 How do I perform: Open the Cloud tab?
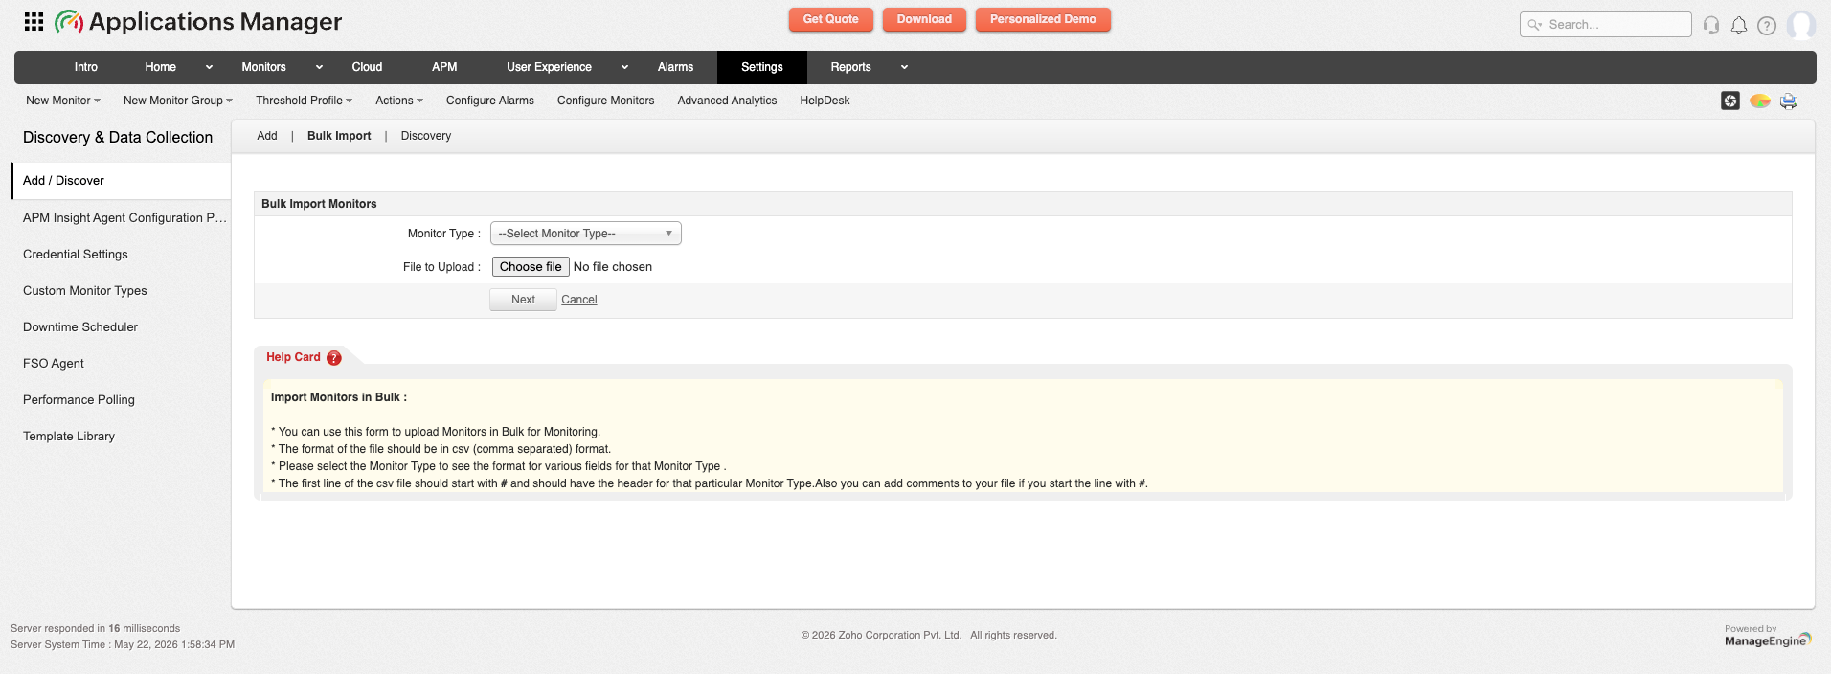point(367,67)
